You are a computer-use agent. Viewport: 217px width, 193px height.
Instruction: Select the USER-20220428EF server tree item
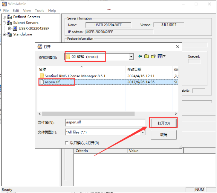click(x=34, y=29)
